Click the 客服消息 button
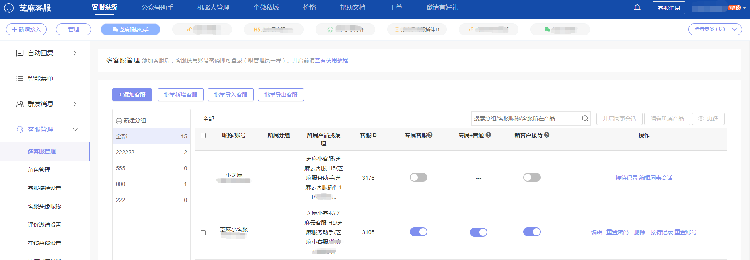The width and height of the screenshot is (750, 260). tap(669, 8)
